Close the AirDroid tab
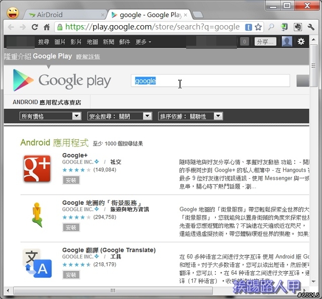Image resolution: width=322 pixels, height=299 pixels. tap(103, 15)
